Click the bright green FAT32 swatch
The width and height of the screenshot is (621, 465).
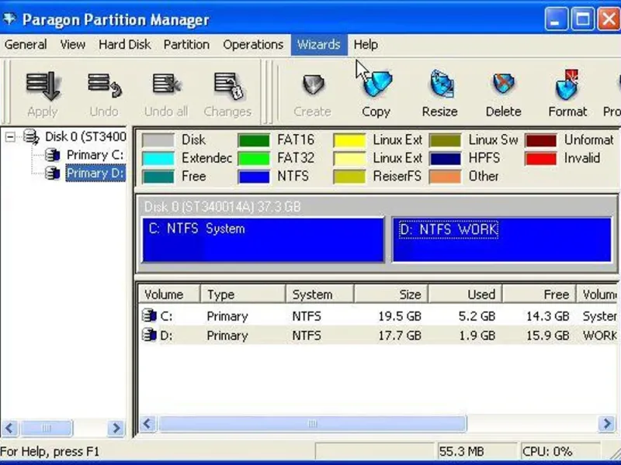[x=254, y=159]
